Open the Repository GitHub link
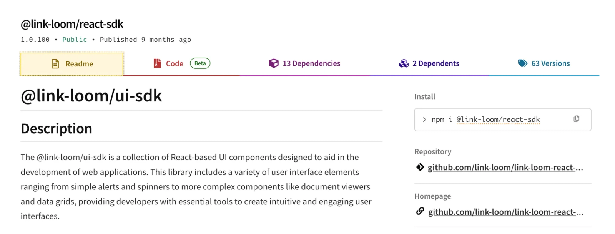Screen dimensions: 615x234 505,168
